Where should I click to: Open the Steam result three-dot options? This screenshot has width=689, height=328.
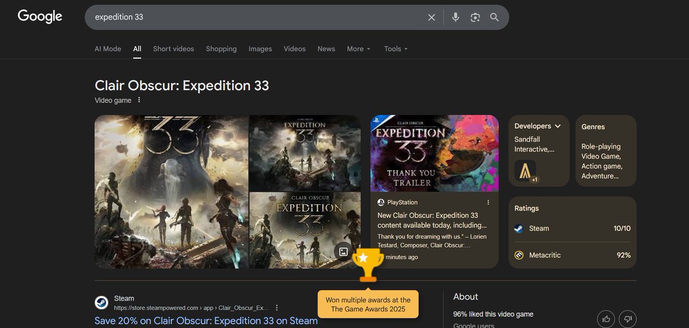pos(277,308)
